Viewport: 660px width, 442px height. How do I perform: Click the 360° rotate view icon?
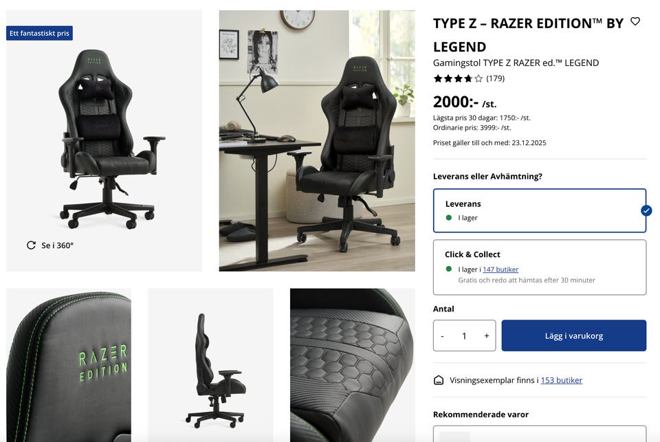[x=31, y=245]
